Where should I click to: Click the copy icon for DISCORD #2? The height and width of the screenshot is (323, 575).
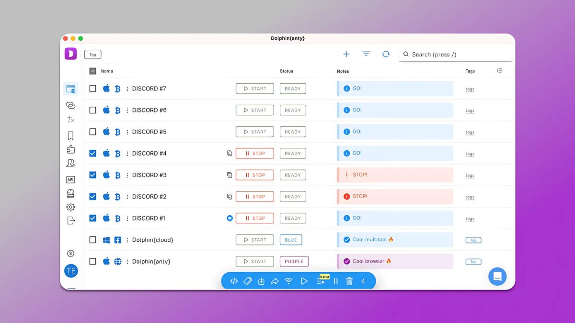230,197
